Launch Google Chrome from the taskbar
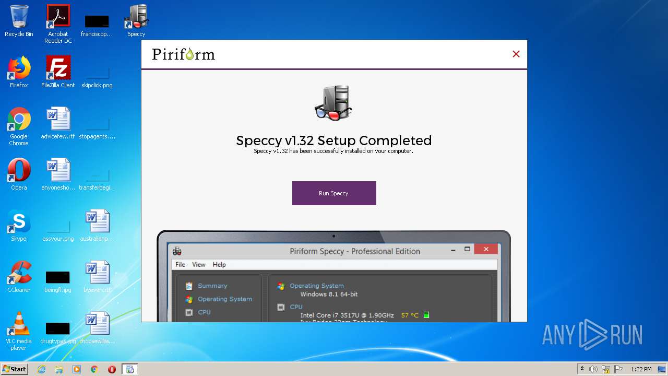This screenshot has width=668, height=376. (x=94, y=369)
